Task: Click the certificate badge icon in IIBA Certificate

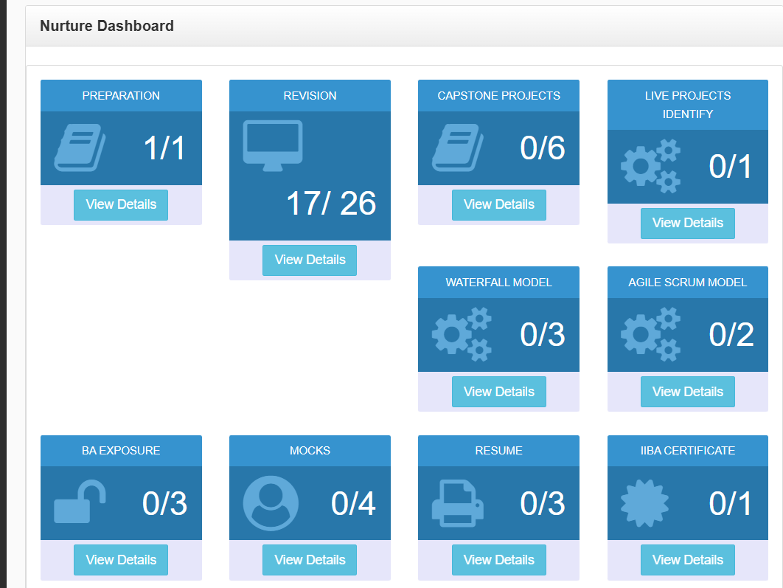Action: click(644, 503)
